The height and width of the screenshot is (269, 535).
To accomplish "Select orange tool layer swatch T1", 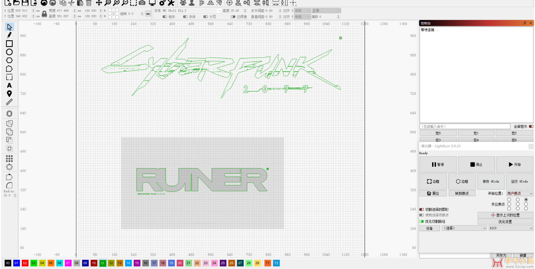I will point(267,263).
